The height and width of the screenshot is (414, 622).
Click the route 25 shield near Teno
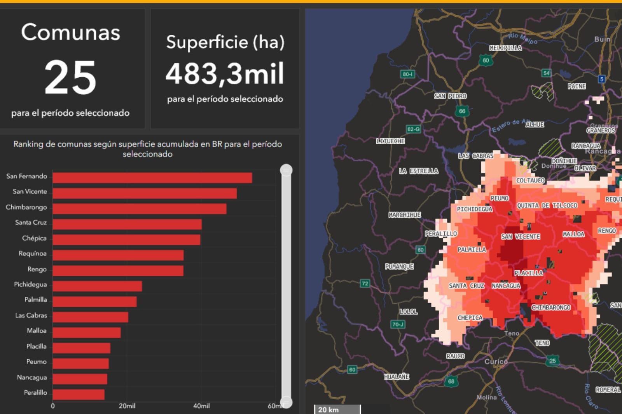(552, 361)
